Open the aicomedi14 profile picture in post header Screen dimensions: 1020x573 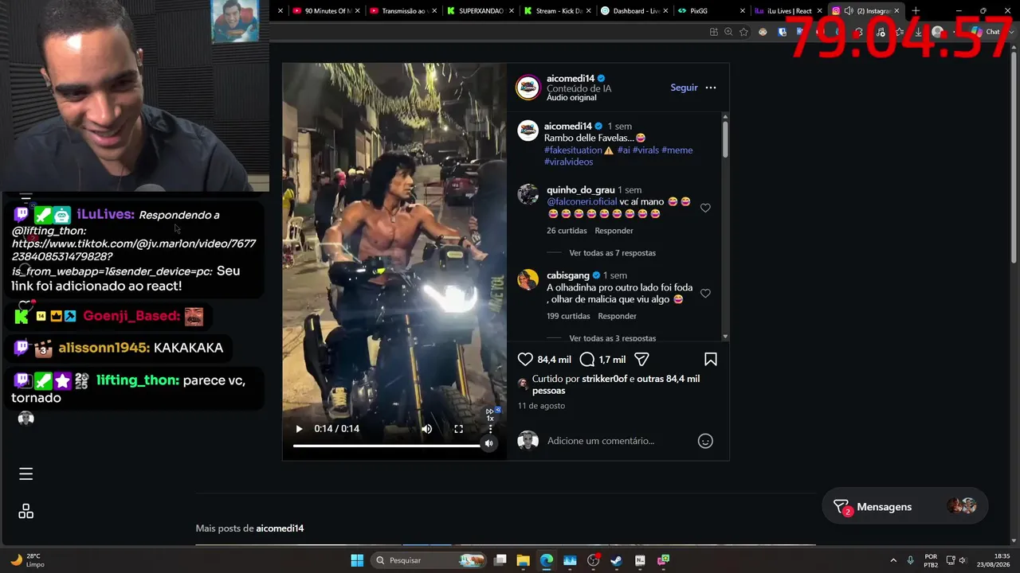pos(528,88)
